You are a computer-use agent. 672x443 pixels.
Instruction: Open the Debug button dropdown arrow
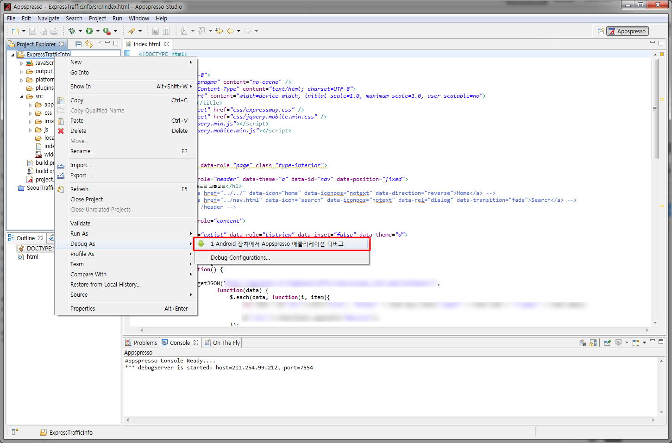click(80, 31)
